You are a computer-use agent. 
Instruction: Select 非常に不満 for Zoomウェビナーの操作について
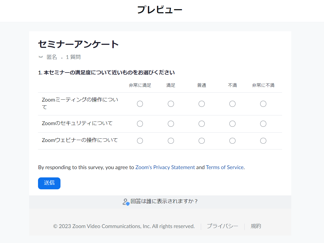[x=263, y=141]
